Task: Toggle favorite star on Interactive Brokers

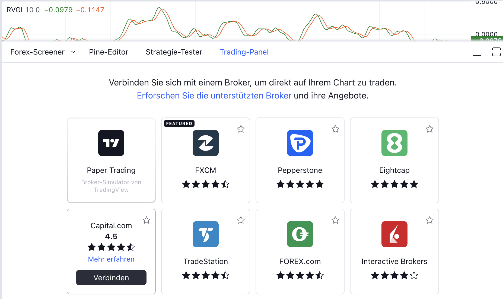Action: (430, 220)
